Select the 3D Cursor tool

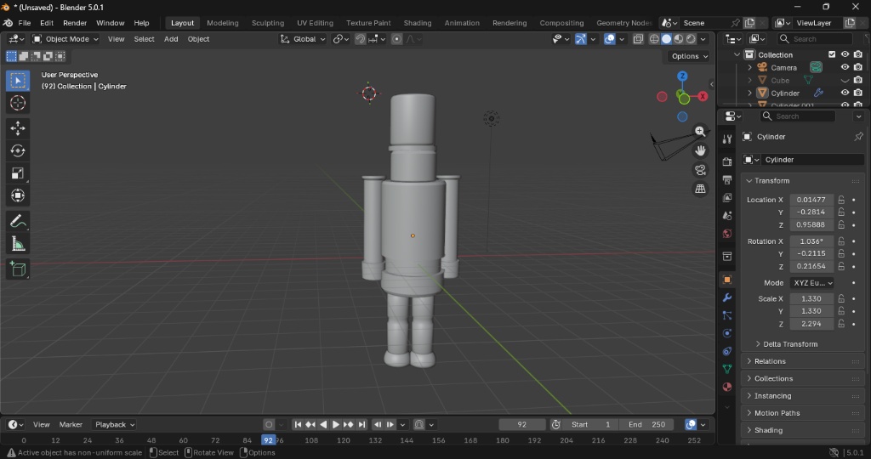pos(18,103)
